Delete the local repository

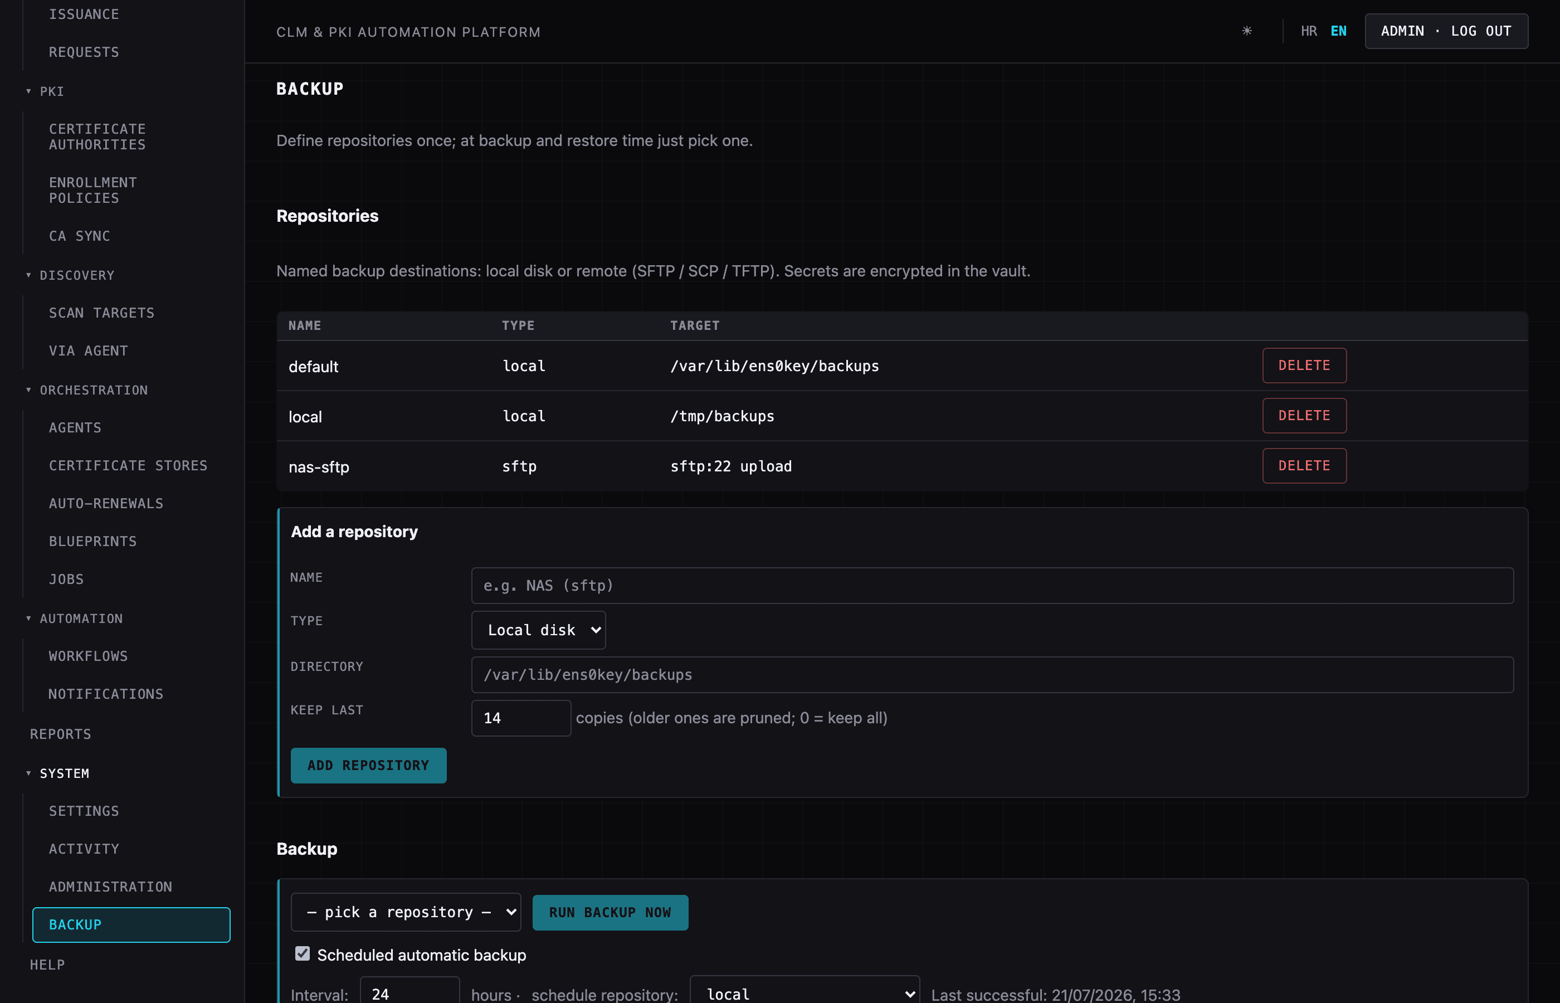(1304, 416)
